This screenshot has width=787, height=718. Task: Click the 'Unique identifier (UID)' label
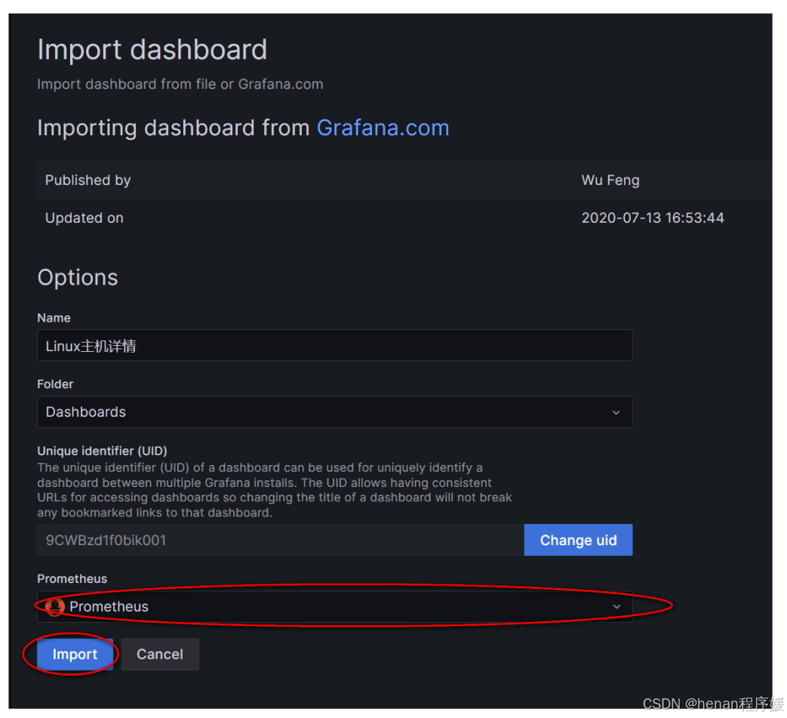pos(102,451)
